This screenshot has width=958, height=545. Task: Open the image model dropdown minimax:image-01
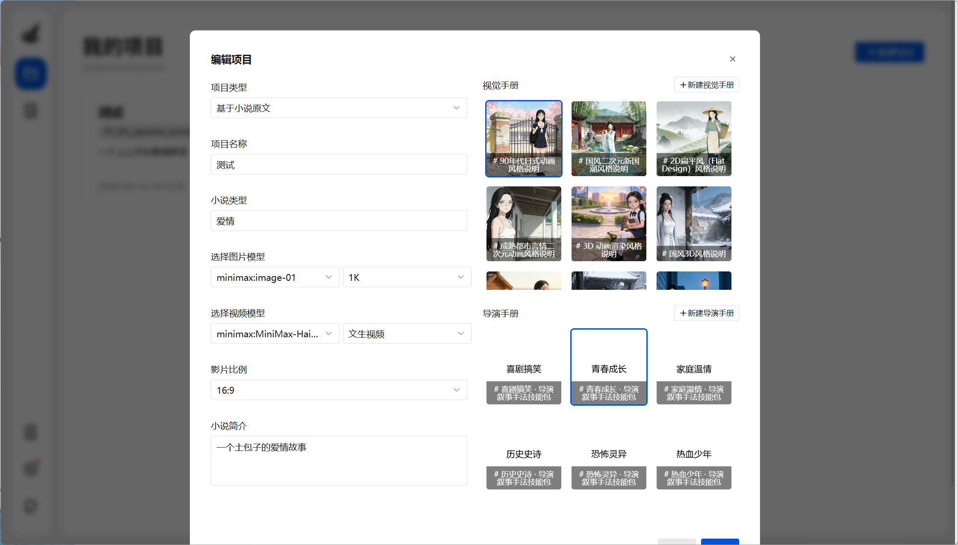275,277
